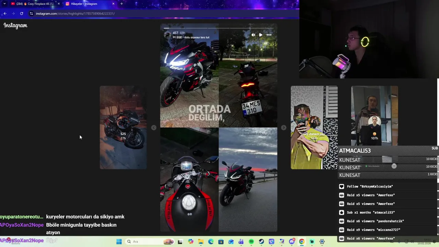This screenshot has height=247, width=439.
Task: Open Microsoft Teams from the taskbar
Action: coord(241,242)
